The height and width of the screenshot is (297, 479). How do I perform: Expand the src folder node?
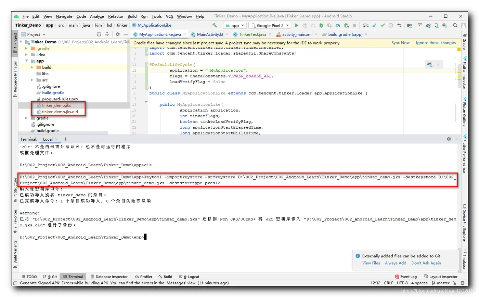point(32,80)
